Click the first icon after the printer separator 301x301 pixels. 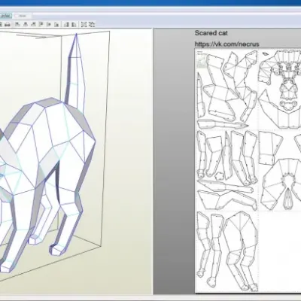tap(17, 24)
